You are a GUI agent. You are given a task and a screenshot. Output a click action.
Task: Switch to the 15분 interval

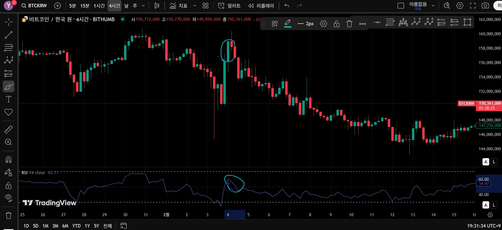pyautogui.click(x=85, y=6)
